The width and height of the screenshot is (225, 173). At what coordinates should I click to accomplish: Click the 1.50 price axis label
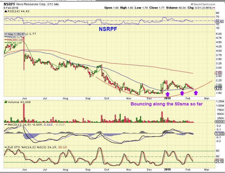pyautogui.click(x=219, y=93)
